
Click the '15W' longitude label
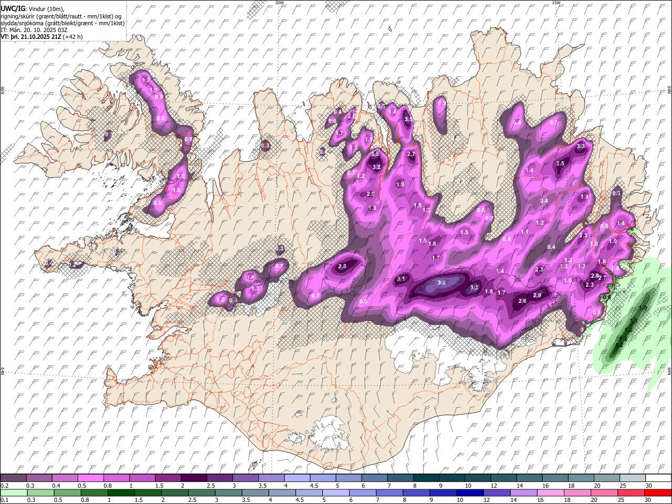pyautogui.click(x=556, y=3)
